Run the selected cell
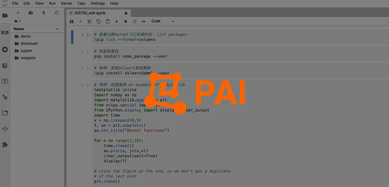389x187 pixels. tap(117, 21)
